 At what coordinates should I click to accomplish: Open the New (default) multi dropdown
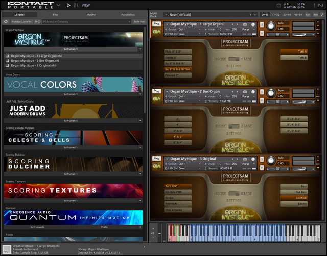point(166,15)
